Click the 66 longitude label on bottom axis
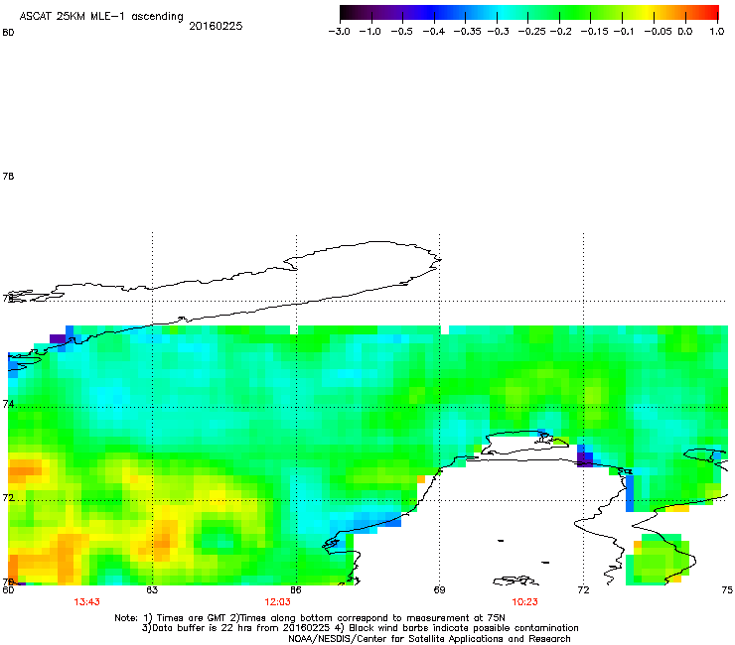The height and width of the screenshot is (645, 735). click(x=295, y=589)
